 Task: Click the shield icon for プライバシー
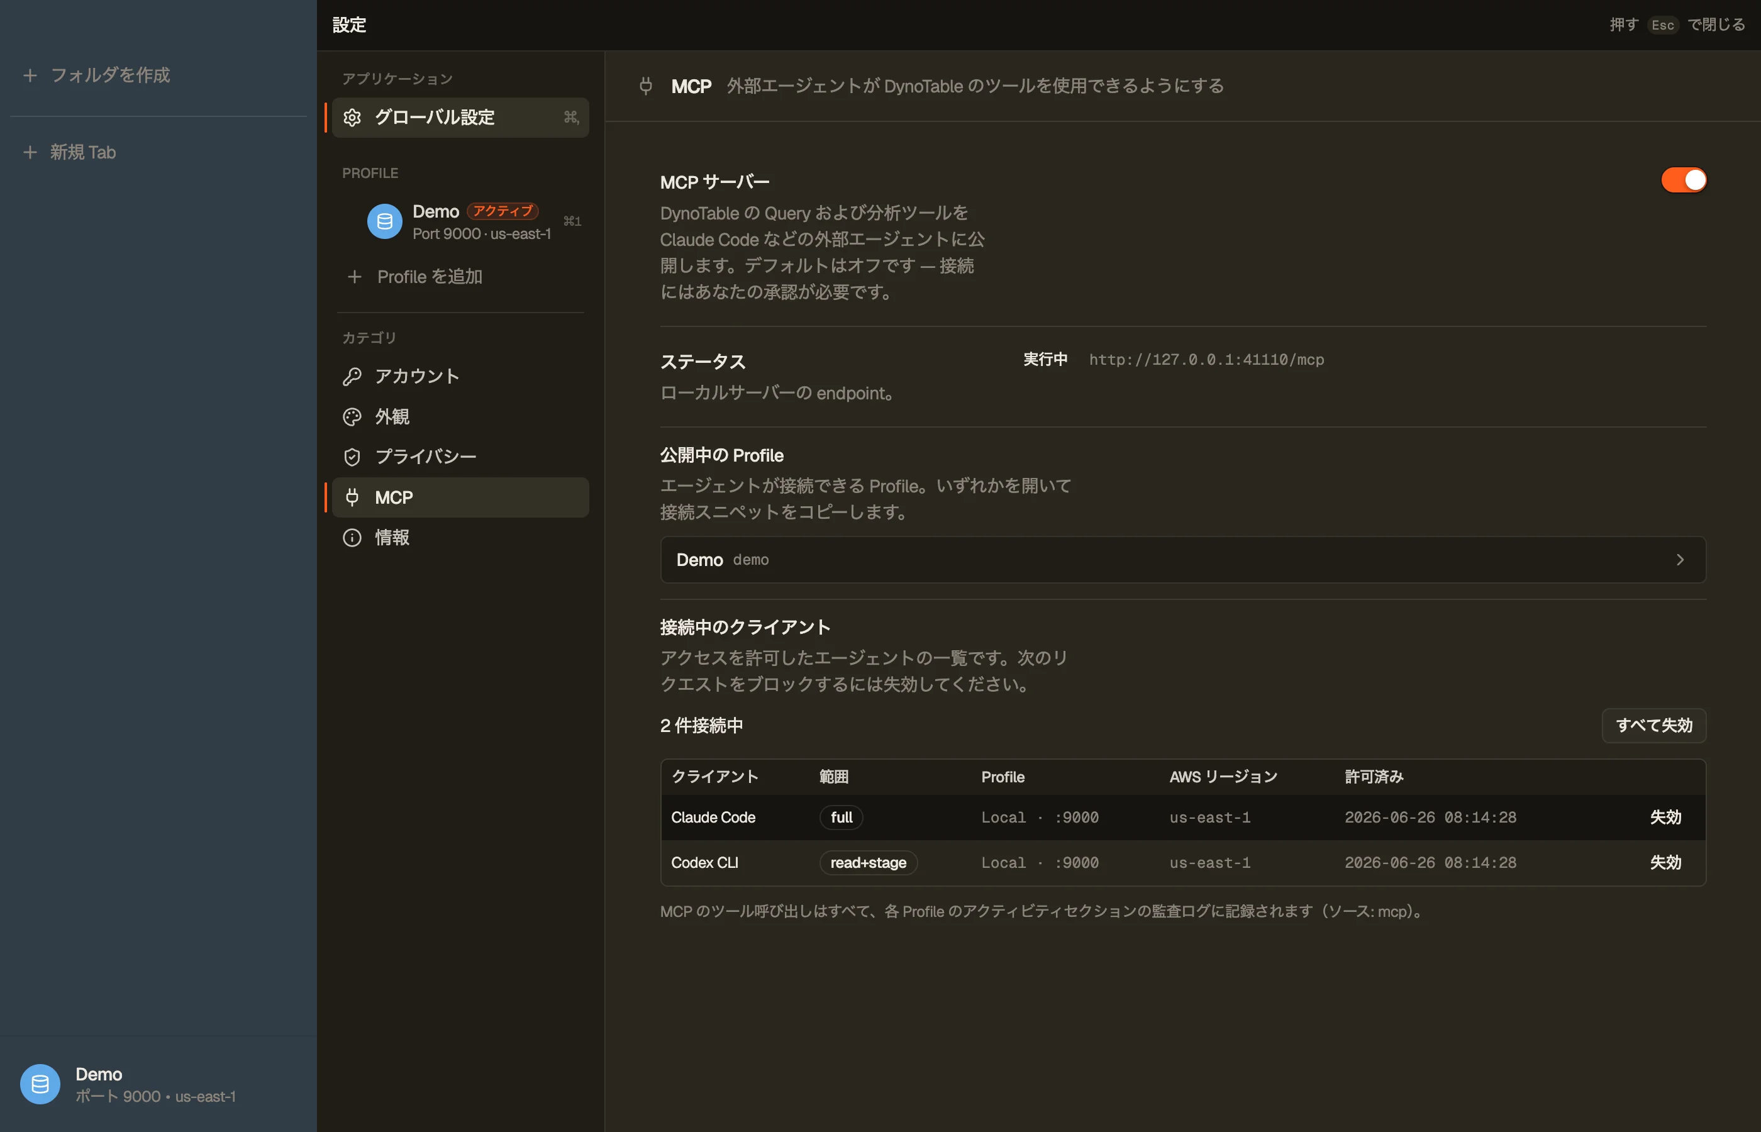[352, 457]
